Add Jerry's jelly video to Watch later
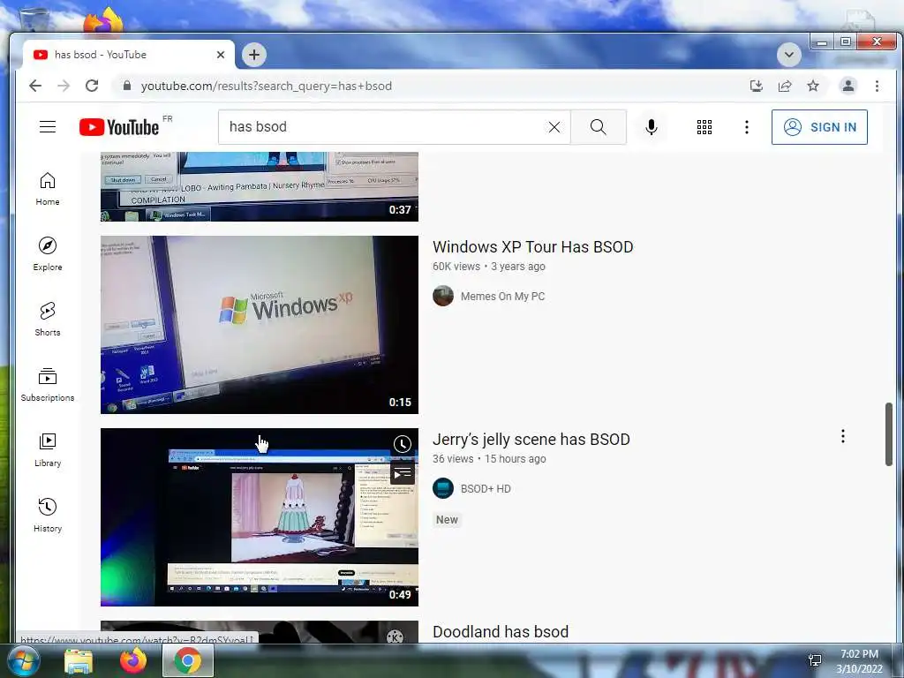This screenshot has width=904, height=678. pos(403,444)
